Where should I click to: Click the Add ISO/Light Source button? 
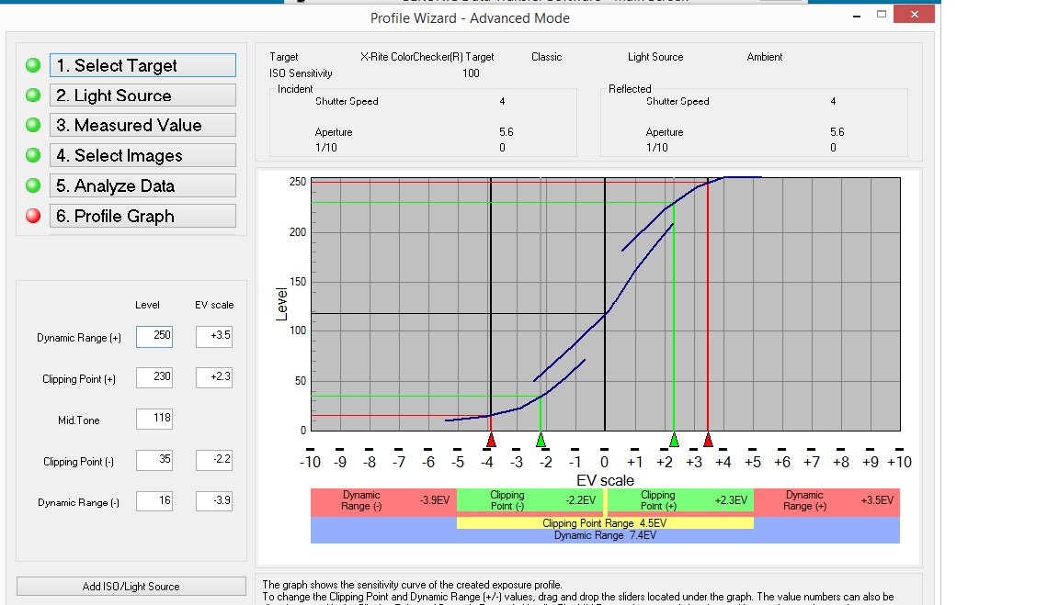click(x=131, y=586)
